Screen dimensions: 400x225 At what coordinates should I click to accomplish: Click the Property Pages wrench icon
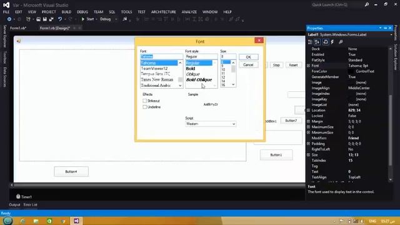(x=341, y=42)
